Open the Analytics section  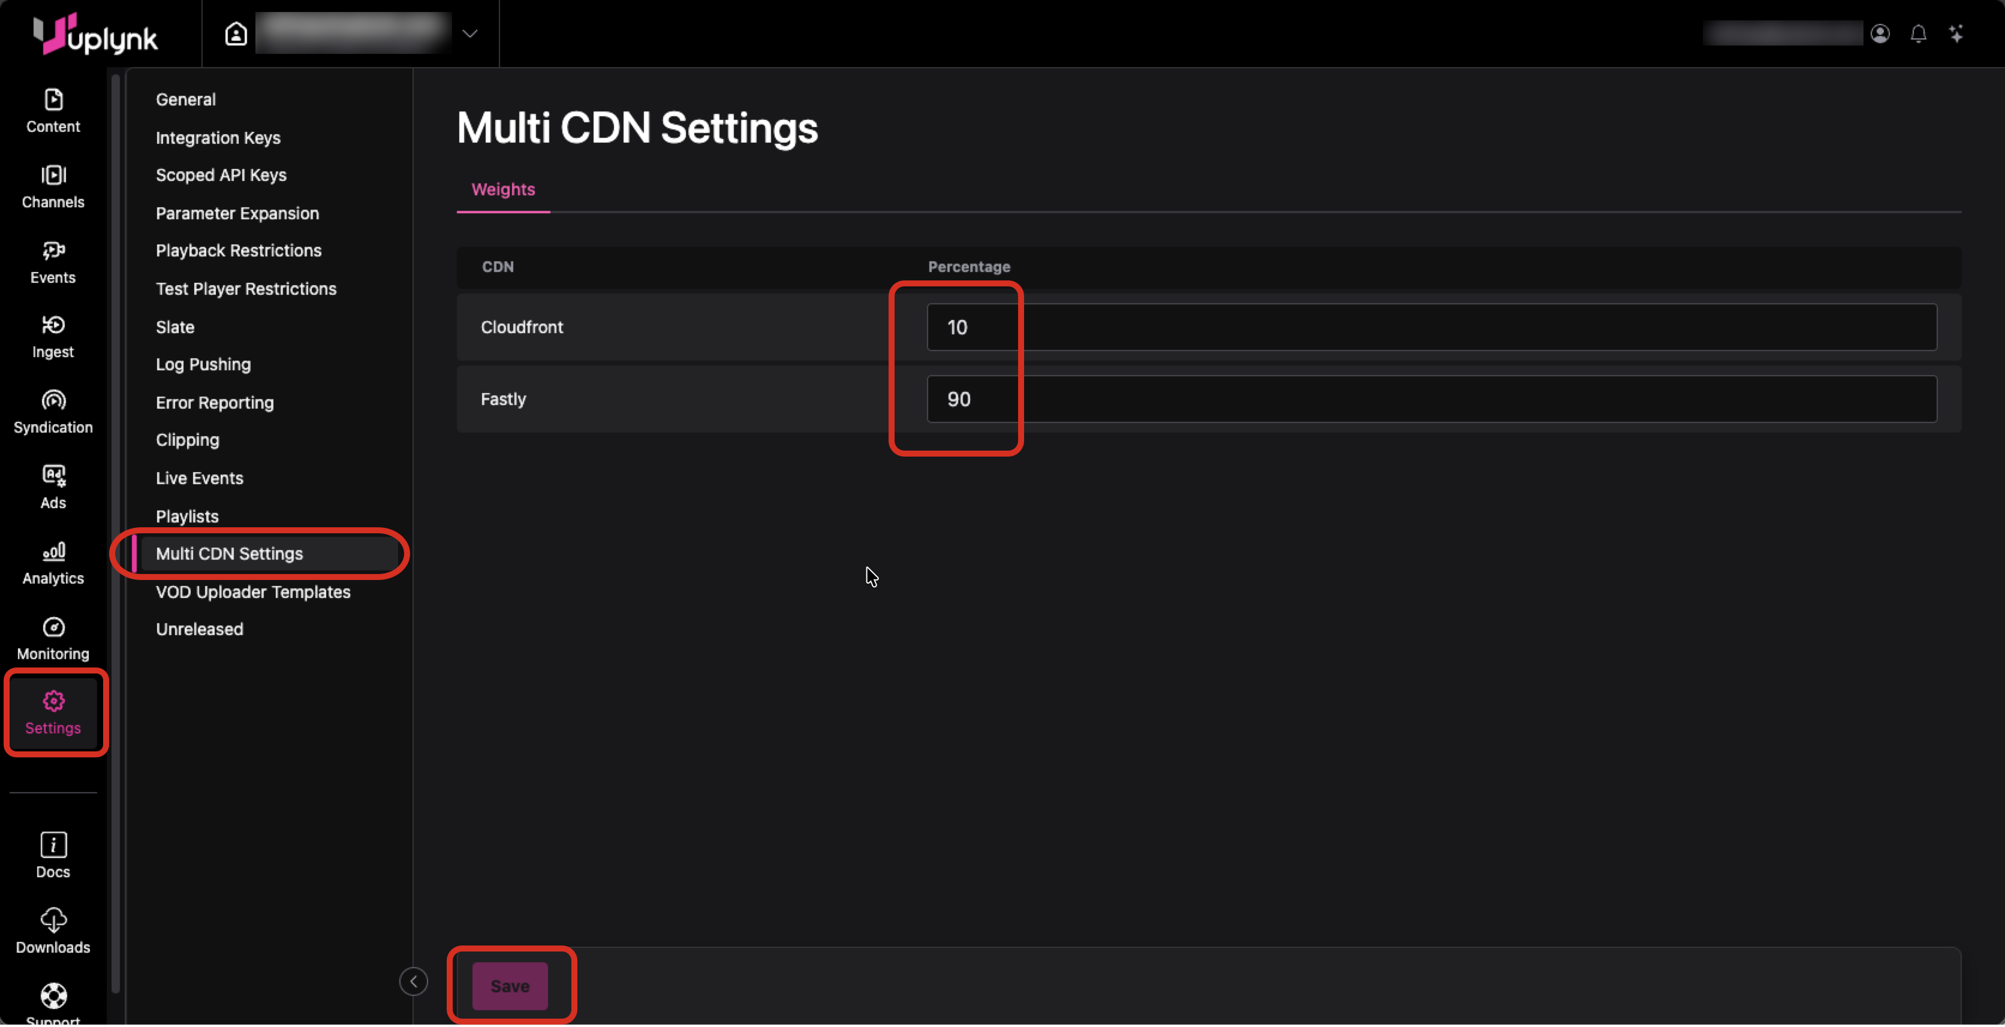point(53,563)
